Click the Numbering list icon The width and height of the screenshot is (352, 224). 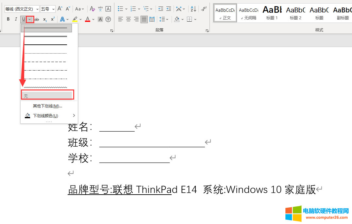[133, 9]
